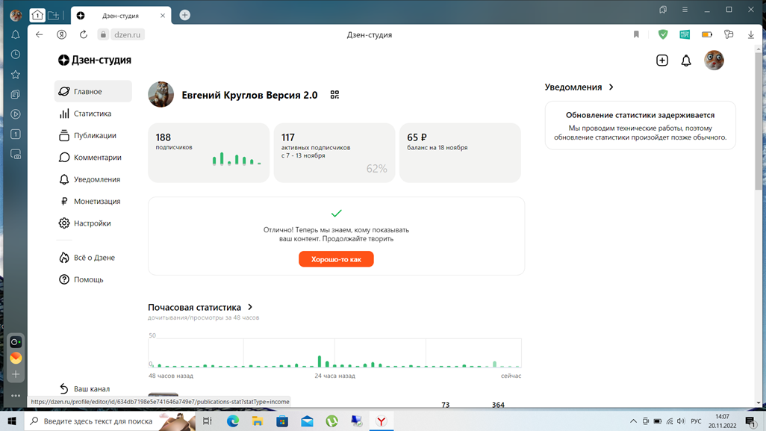Image resolution: width=766 pixels, height=431 pixels.
Task: Open browser favorites star icon
Action: coord(16,74)
